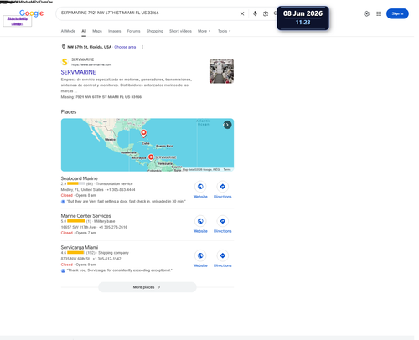Switch to the Maps tab
Screen dimensions: 419x340
97,31
